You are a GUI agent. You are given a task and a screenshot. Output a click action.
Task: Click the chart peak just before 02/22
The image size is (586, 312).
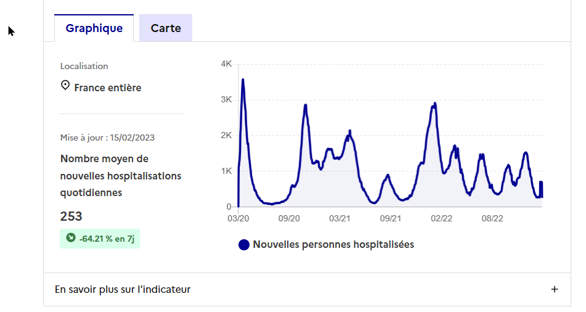pyautogui.click(x=435, y=103)
